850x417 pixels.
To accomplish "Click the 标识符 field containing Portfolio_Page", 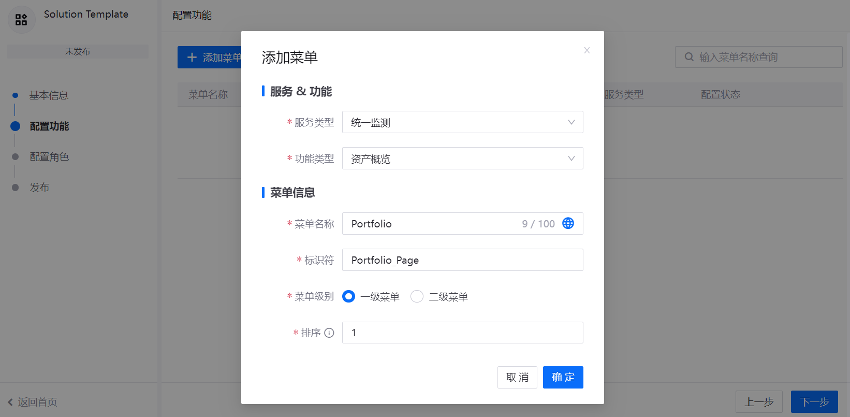I will 463,260.
